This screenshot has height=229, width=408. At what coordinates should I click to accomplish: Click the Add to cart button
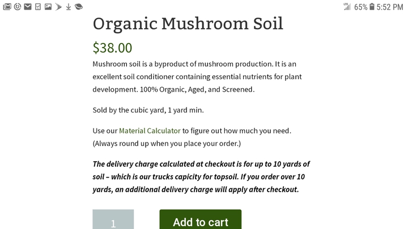point(201,219)
